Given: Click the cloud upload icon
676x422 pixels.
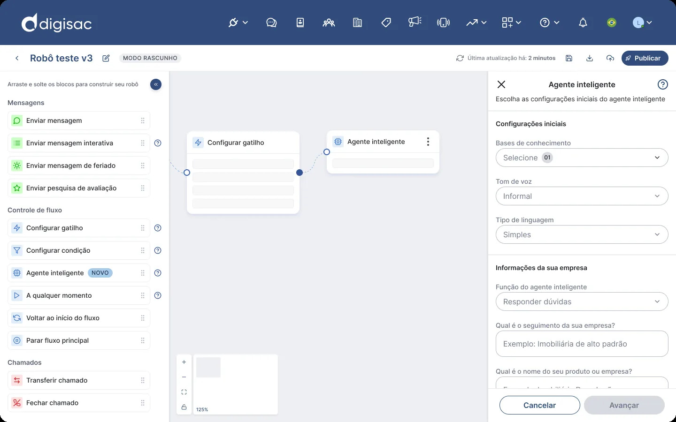Looking at the screenshot, I should [610, 58].
